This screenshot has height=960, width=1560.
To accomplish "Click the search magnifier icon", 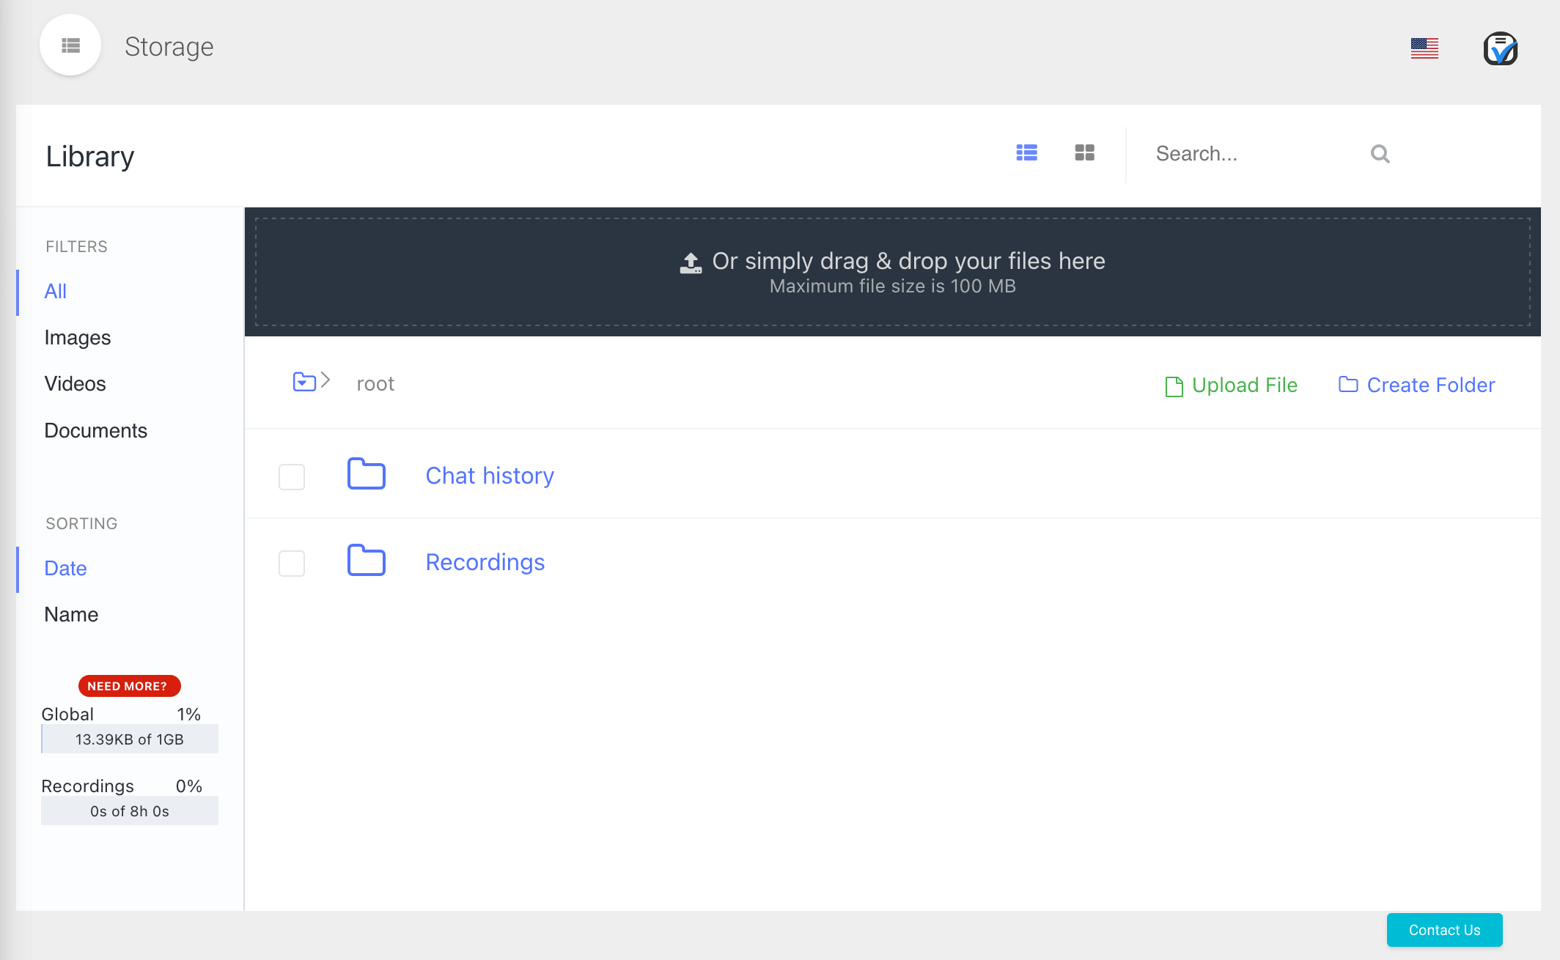I will pyautogui.click(x=1380, y=154).
